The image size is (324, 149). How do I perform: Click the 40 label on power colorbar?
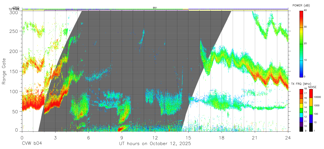click(305, 10)
